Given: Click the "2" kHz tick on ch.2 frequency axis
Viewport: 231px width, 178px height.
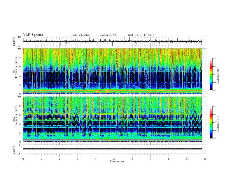Looking at the screenshot, I should (x=20, y=133).
